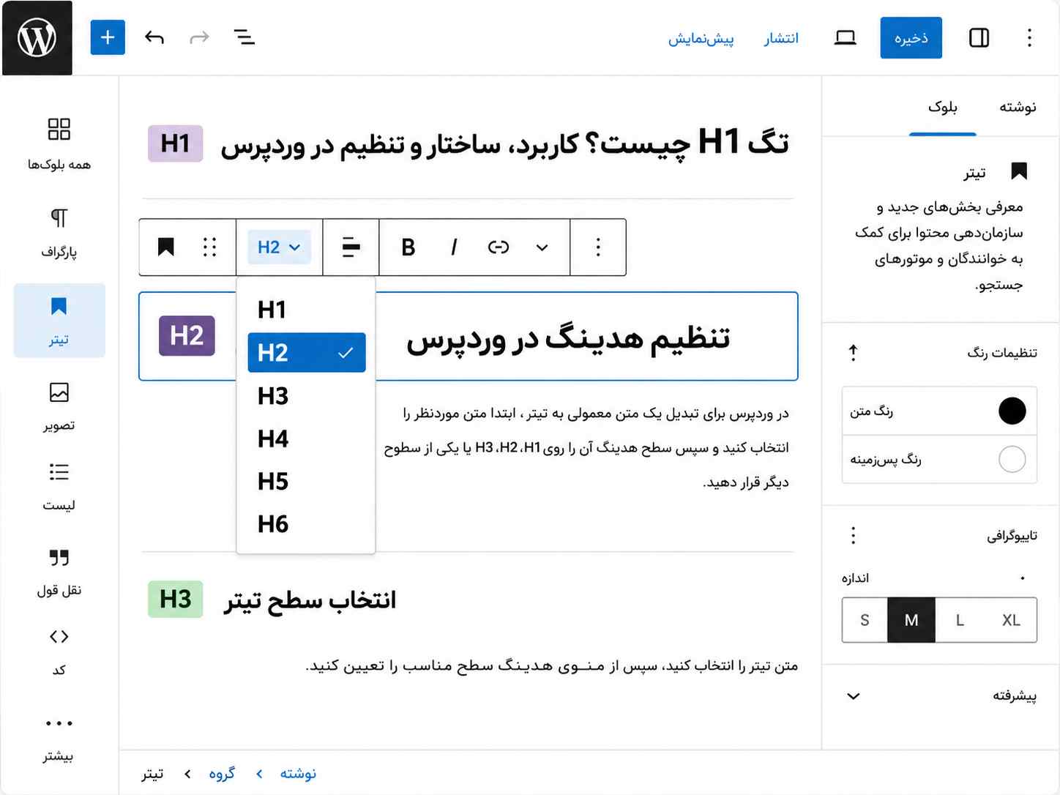The height and width of the screenshot is (795, 1060).
Task: Click heading تنظیم هدینگ در وردپرس
Action: coord(568,338)
